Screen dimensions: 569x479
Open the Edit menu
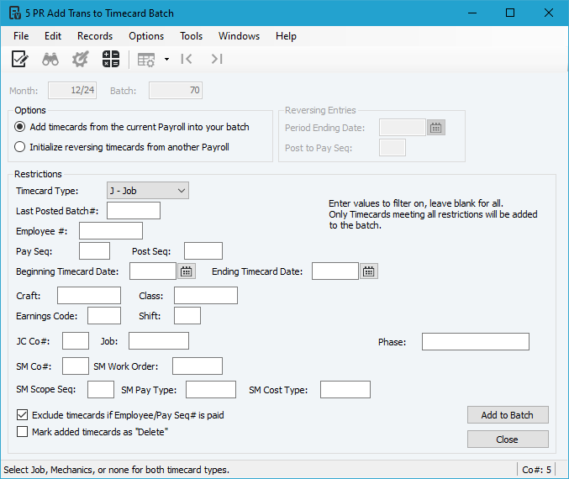click(53, 36)
